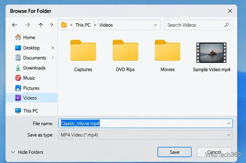Click the Save button
This screenshot has height=163, width=246.
174,152
